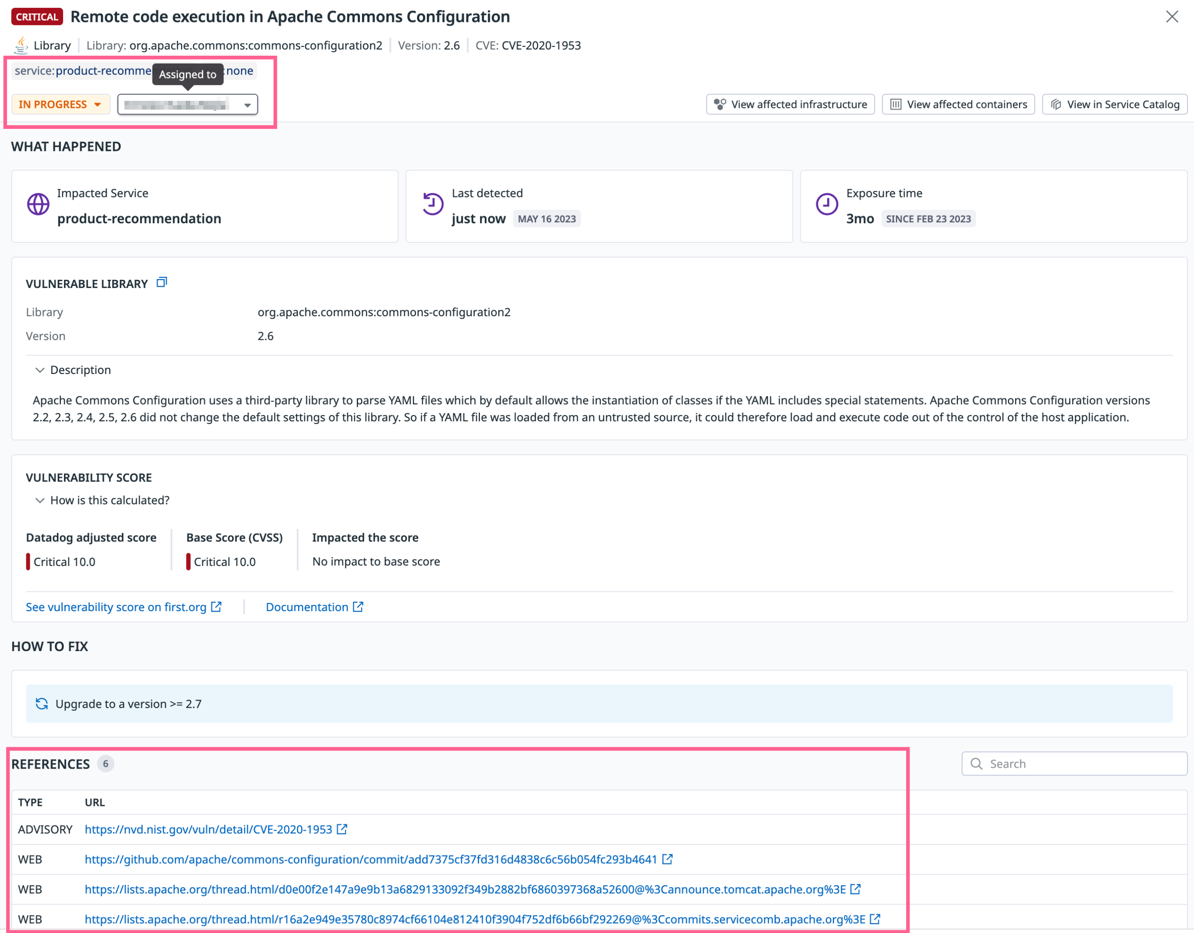
Task: Click the copy icon next to Vulnerable Library
Action: [161, 283]
